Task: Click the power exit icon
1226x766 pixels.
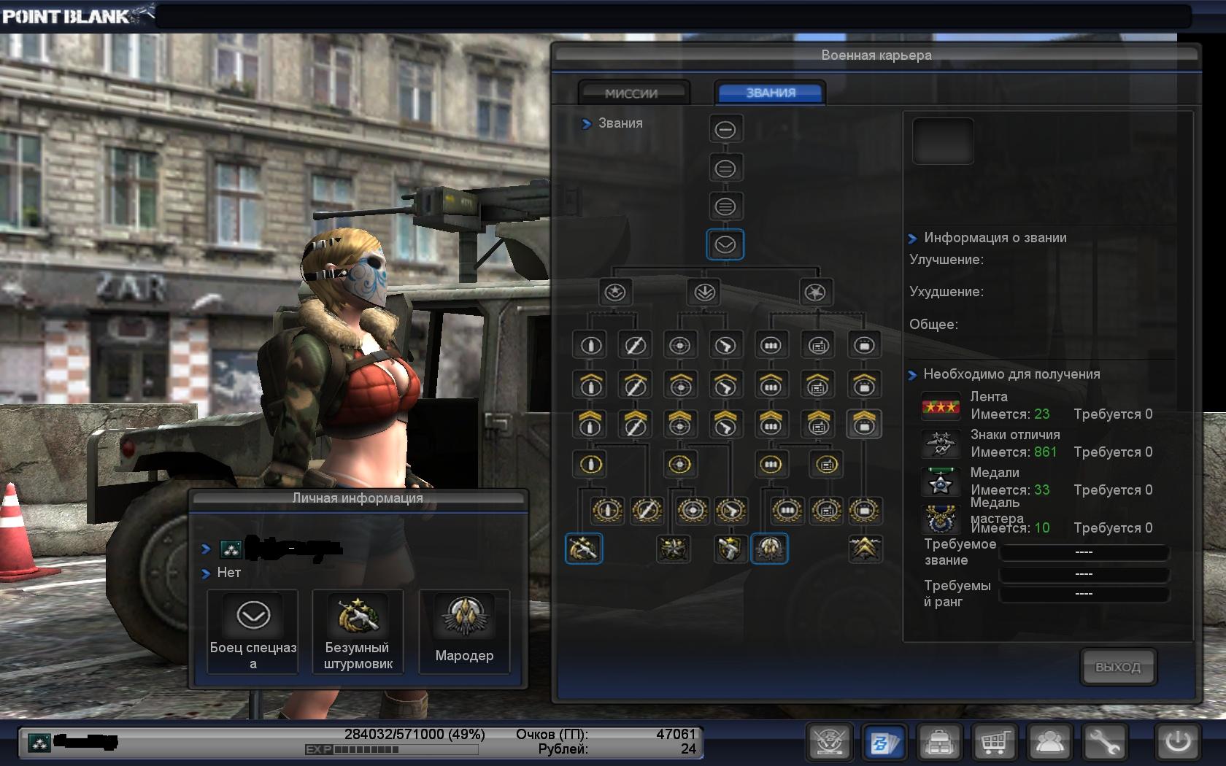Action: 1178,743
